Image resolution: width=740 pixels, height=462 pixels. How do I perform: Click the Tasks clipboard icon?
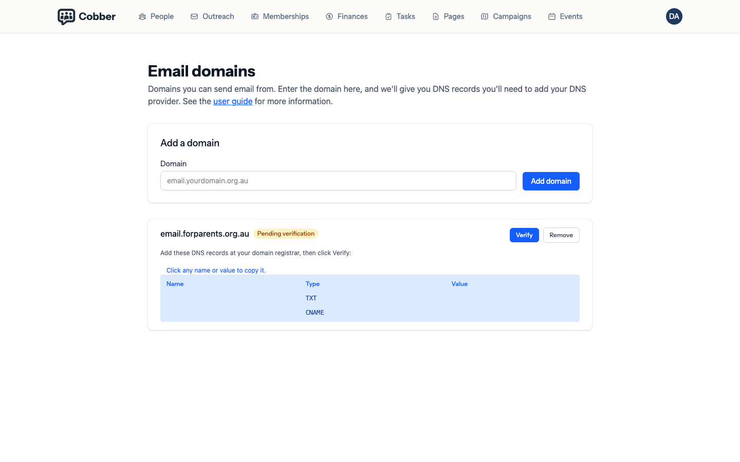(x=388, y=16)
